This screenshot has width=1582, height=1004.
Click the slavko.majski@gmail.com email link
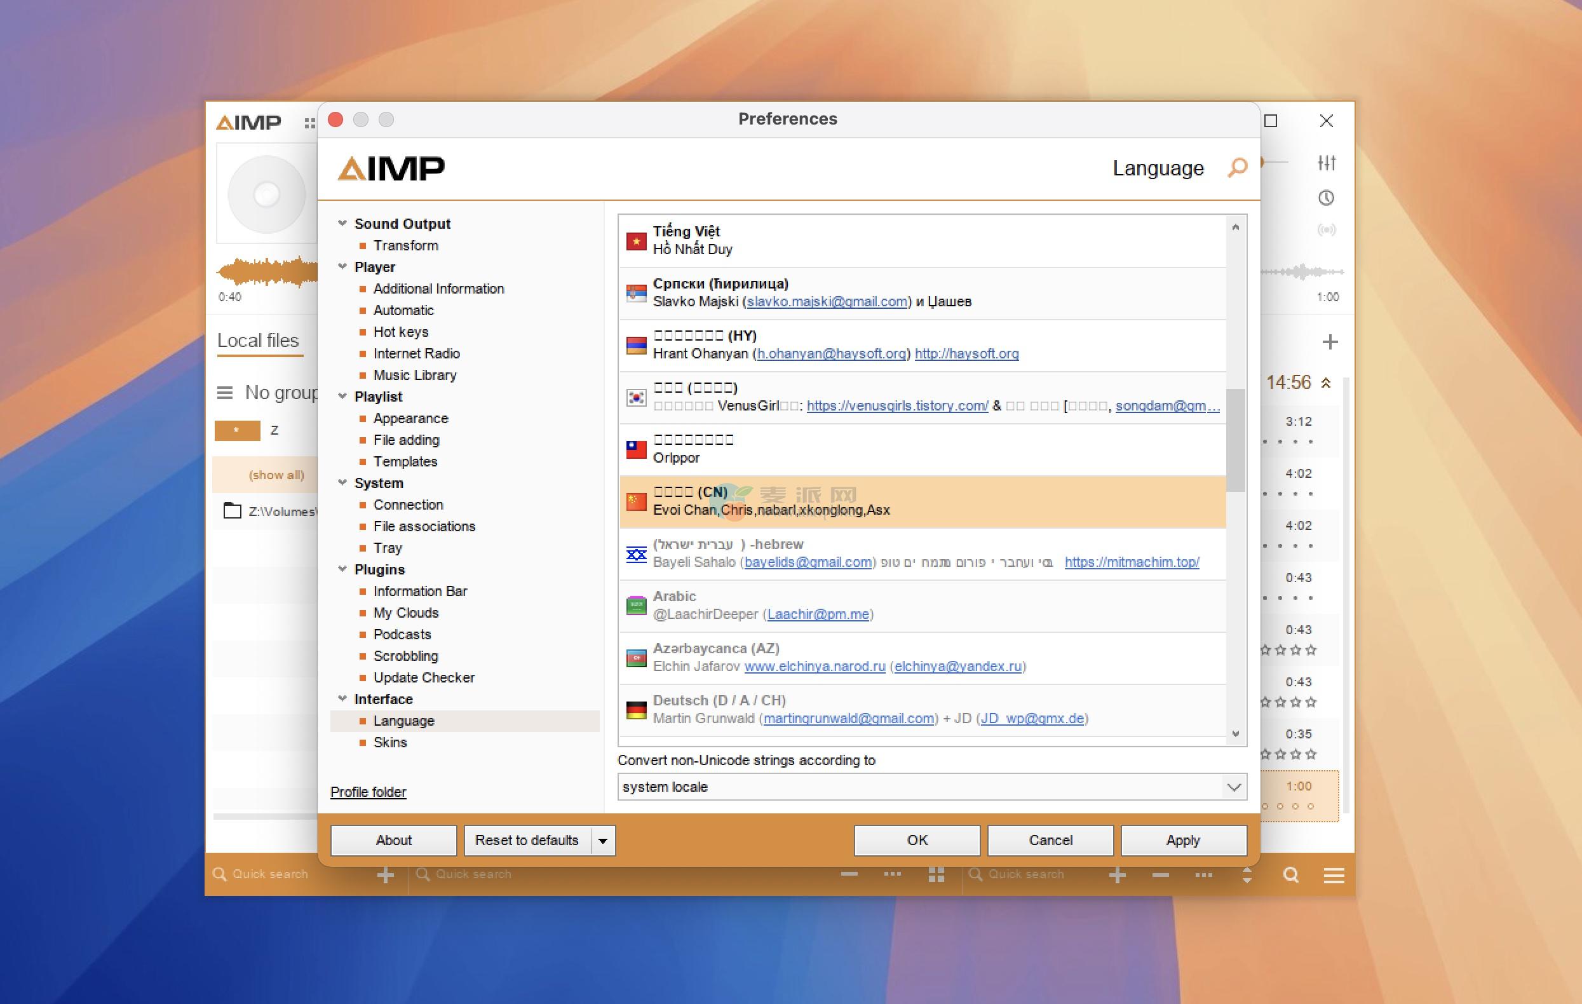(827, 302)
